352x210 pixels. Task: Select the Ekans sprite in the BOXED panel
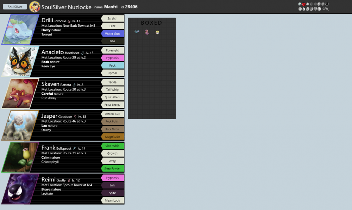tap(147, 32)
